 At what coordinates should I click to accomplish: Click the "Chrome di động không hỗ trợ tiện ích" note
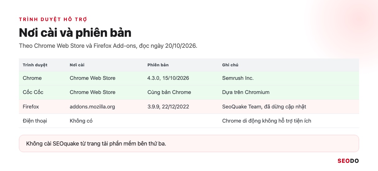pos(266,121)
